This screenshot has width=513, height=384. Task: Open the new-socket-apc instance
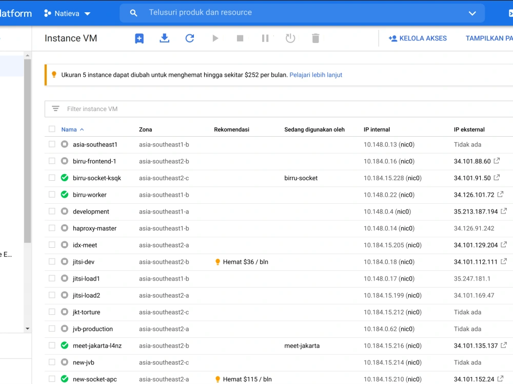click(x=94, y=379)
